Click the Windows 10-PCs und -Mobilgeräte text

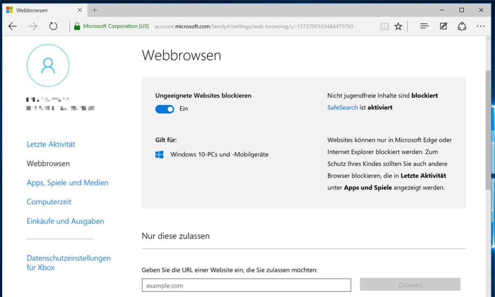219,155
